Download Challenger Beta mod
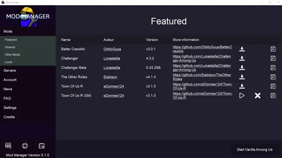This screenshot has width=282, height=158. point(242,68)
